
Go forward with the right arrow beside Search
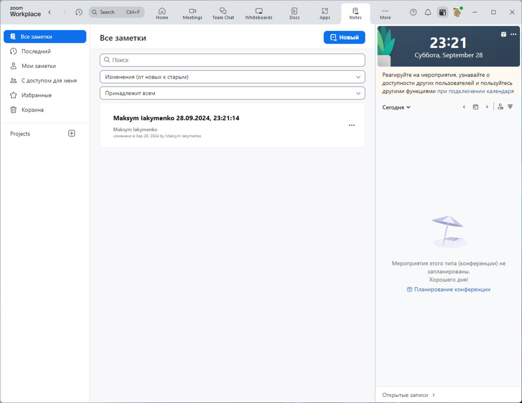(64, 12)
